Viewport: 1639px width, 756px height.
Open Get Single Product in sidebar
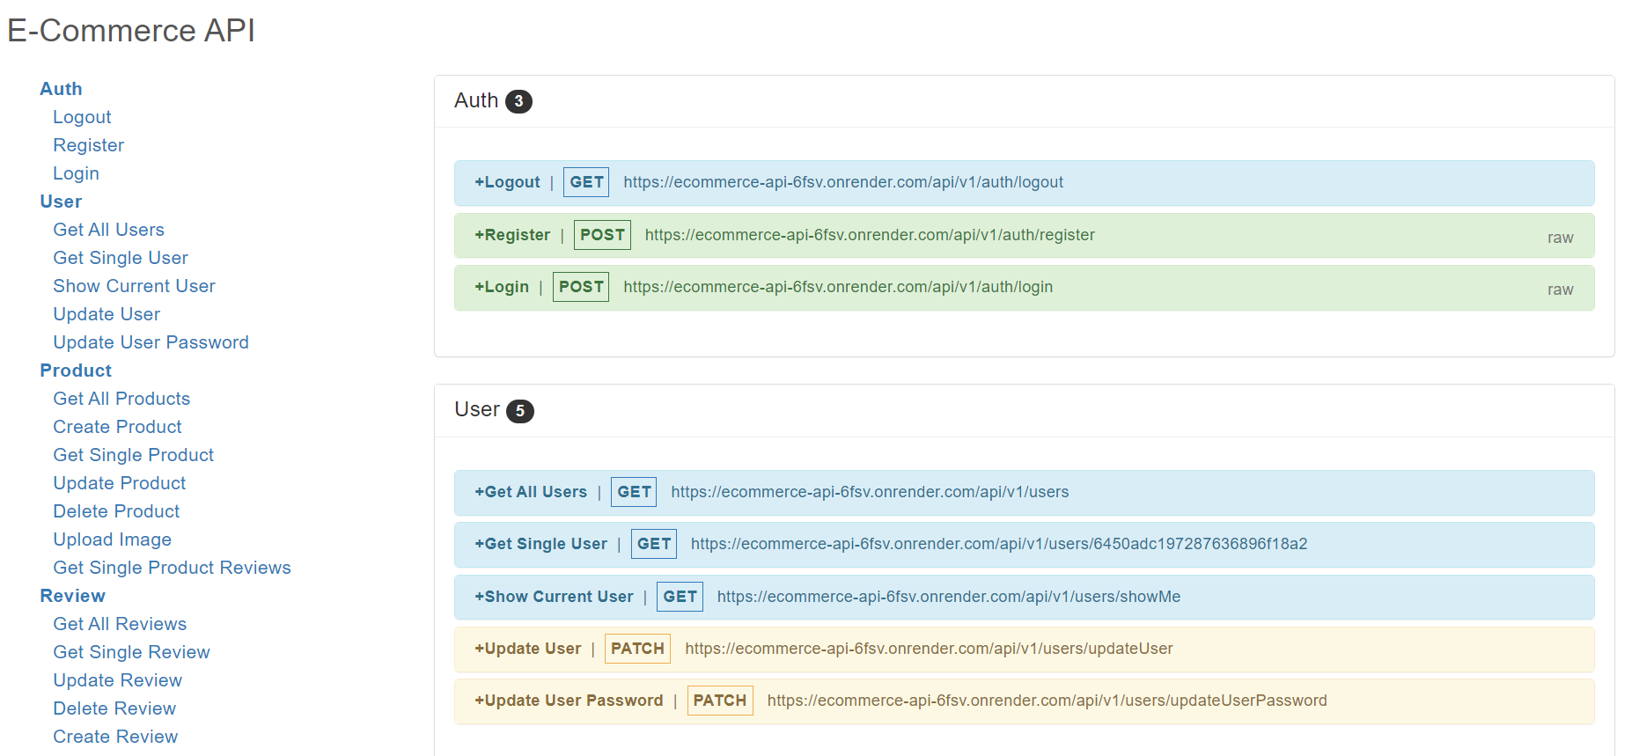pyautogui.click(x=133, y=455)
